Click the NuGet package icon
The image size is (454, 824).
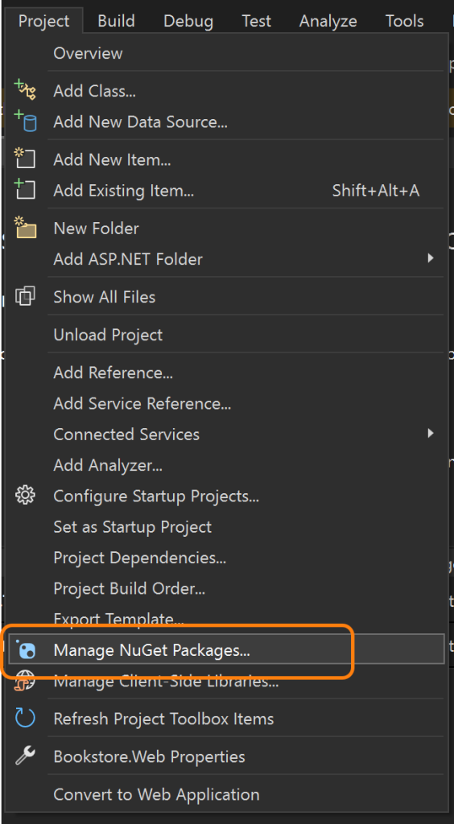pos(25,650)
